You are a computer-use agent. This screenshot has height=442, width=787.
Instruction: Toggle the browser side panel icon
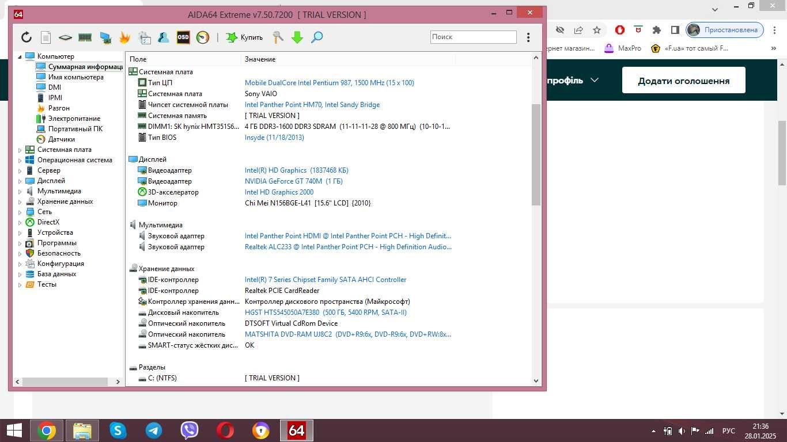tap(675, 30)
